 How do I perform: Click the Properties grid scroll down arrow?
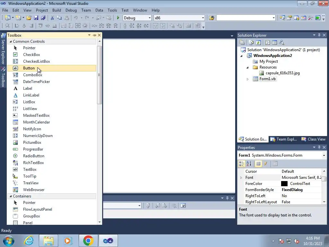coord(324,202)
